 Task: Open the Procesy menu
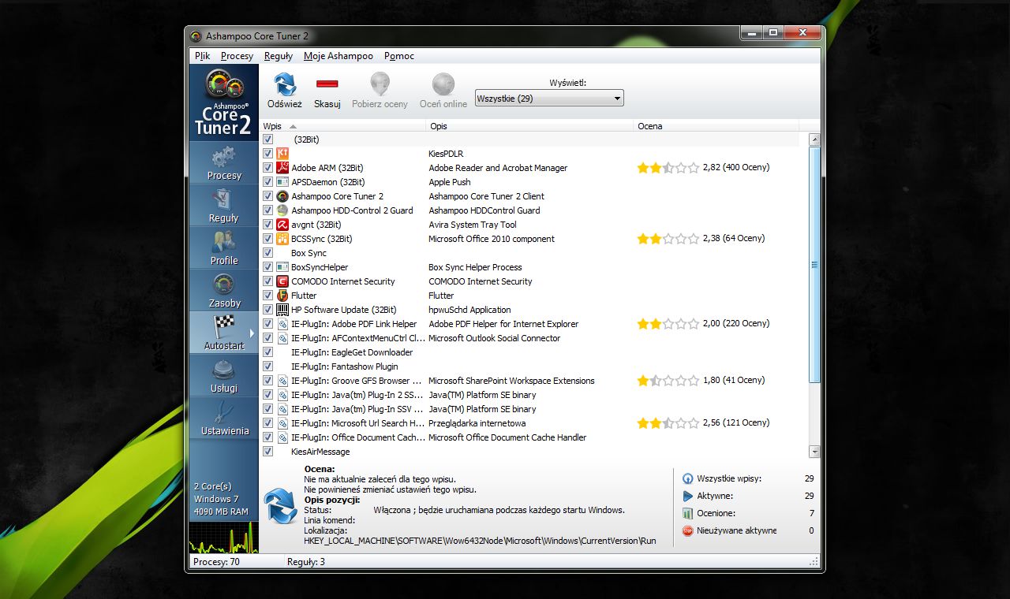click(237, 56)
